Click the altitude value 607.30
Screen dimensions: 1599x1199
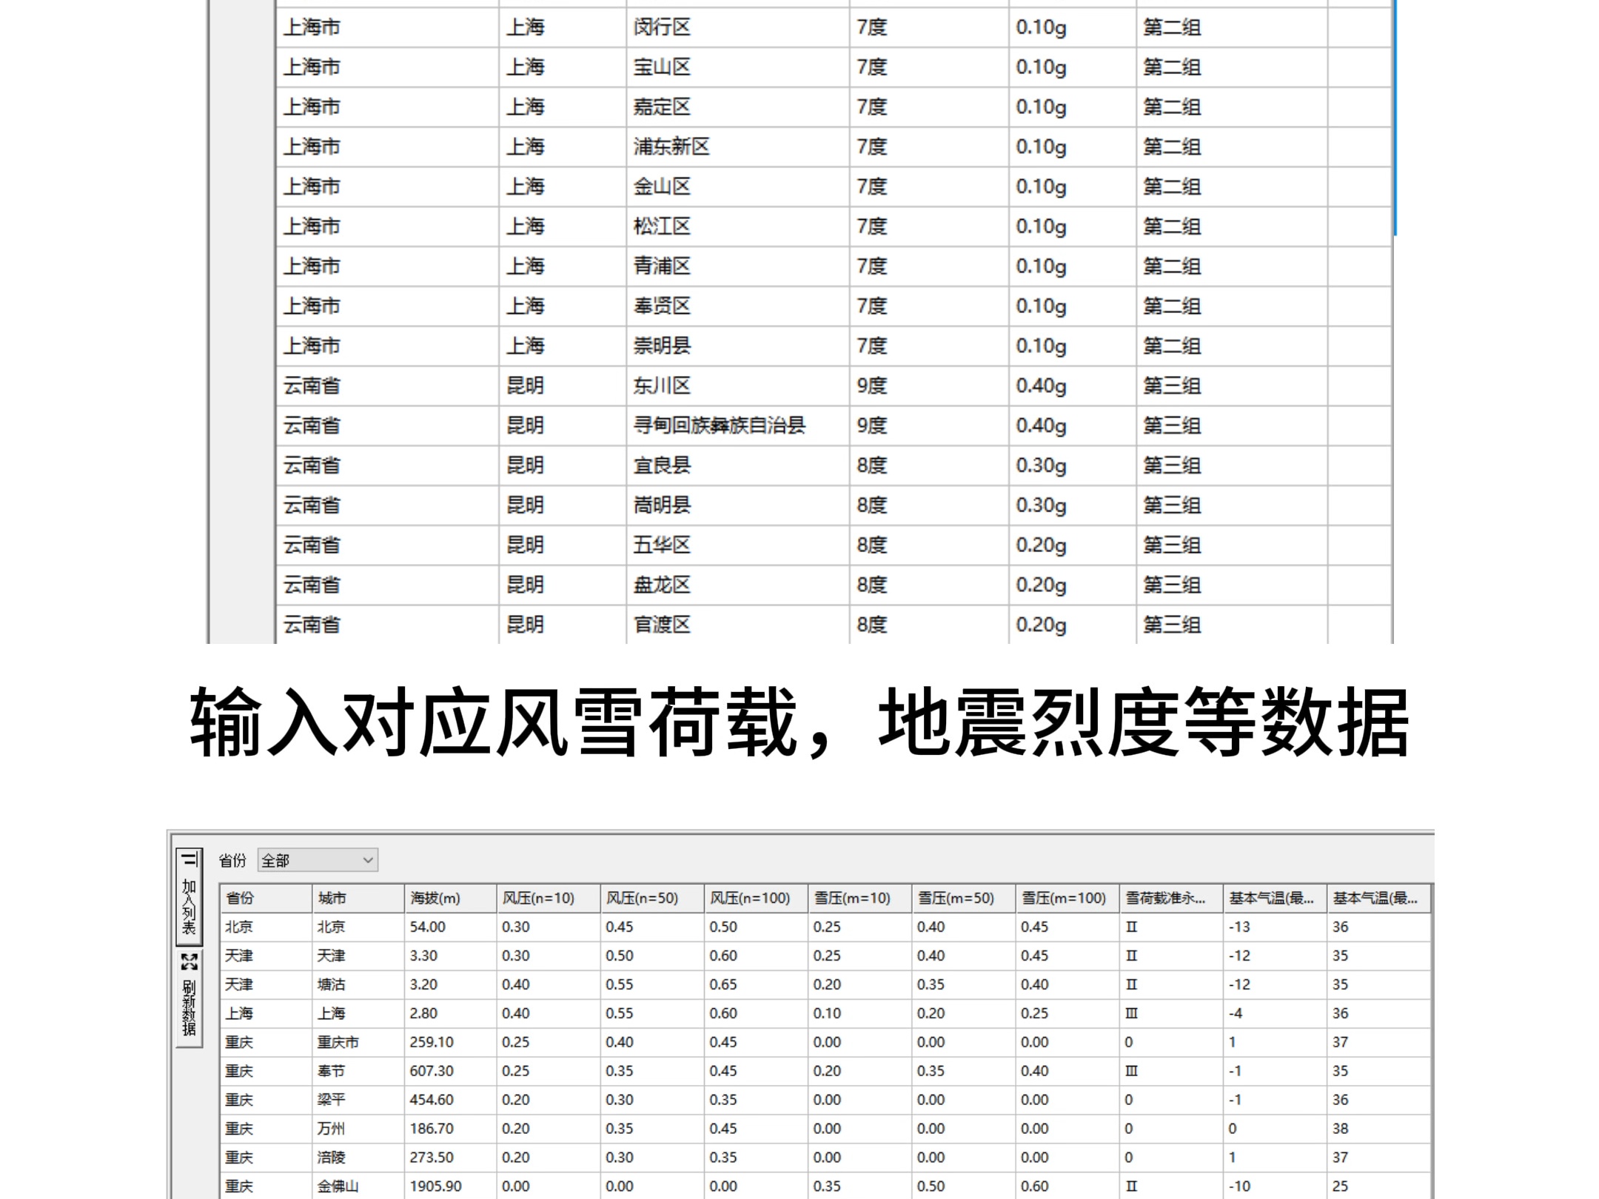click(432, 1071)
